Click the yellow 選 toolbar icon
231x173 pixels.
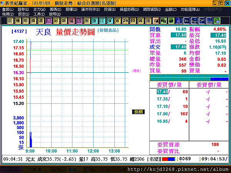pos(41,21)
